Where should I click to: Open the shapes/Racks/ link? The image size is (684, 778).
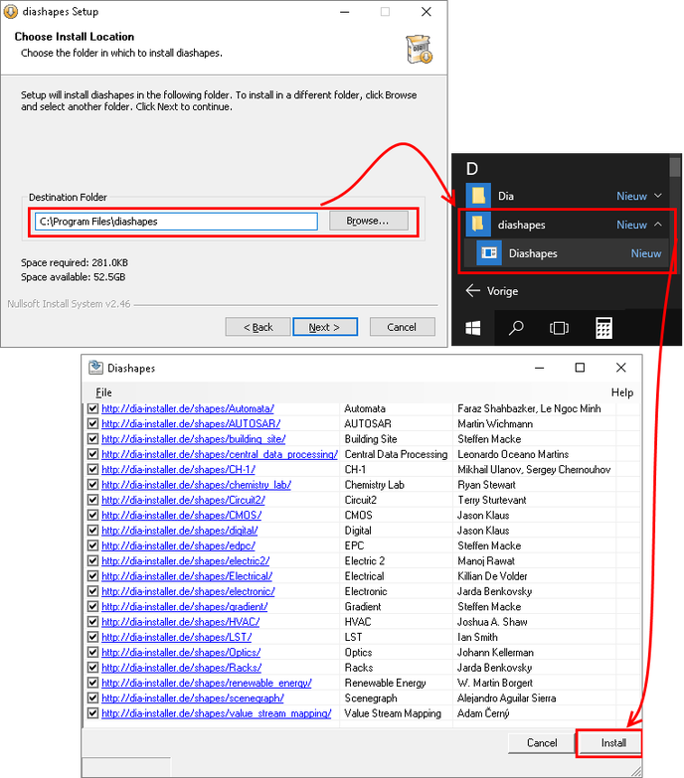(x=182, y=668)
